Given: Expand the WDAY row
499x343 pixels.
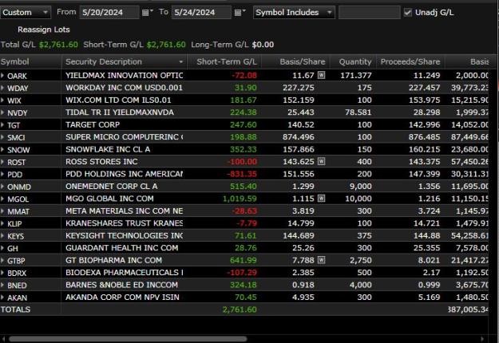Looking at the screenshot, I should (x=2, y=88).
